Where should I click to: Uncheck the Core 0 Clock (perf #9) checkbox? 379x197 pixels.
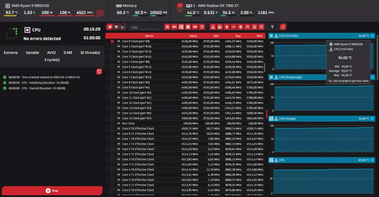click(x=112, y=41)
